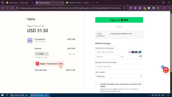Click the USD 31.50 heading amount
Screen dimensions: 172x97
pyautogui.click(x=38, y=30)
